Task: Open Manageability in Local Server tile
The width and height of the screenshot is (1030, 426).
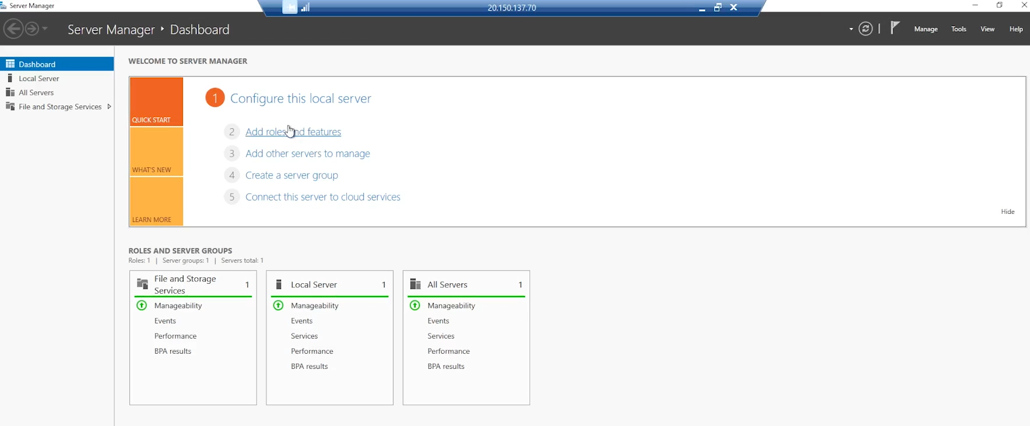Action: point(315,305)
